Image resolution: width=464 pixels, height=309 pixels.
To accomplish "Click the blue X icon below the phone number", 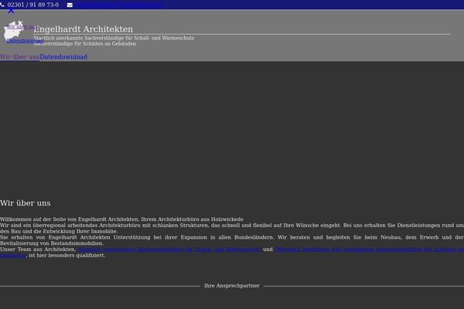I will pos(11,11).
